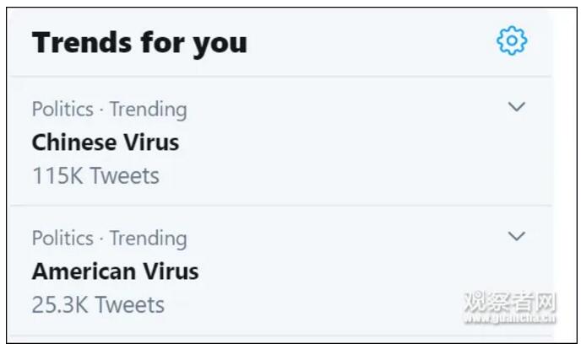Click the word American in second trend
Image resolution: width=581 pixels, height=349 pixels.
pyautogui.click(x=84, y=271)
